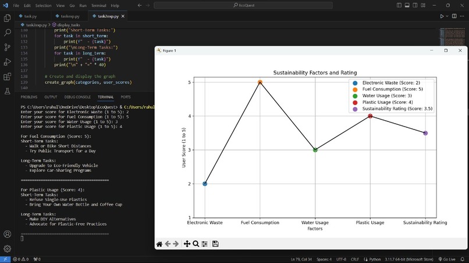Open Configure subplots tool

[205, 244]
